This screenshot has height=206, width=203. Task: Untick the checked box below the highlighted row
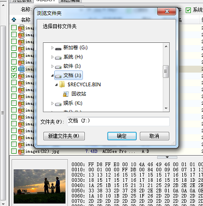(14, 76)
